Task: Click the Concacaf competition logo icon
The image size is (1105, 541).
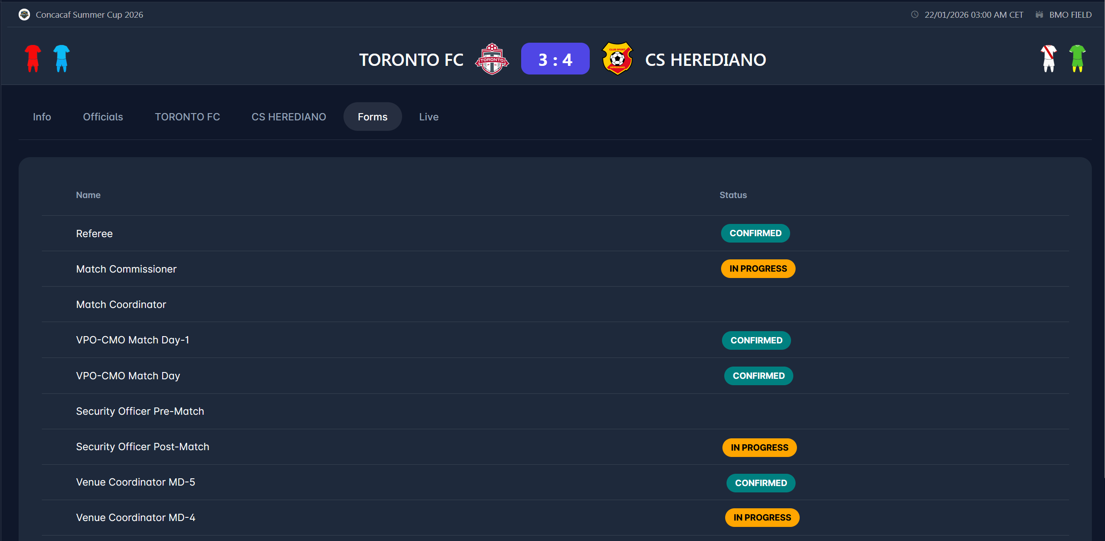Action: [24, 15]
